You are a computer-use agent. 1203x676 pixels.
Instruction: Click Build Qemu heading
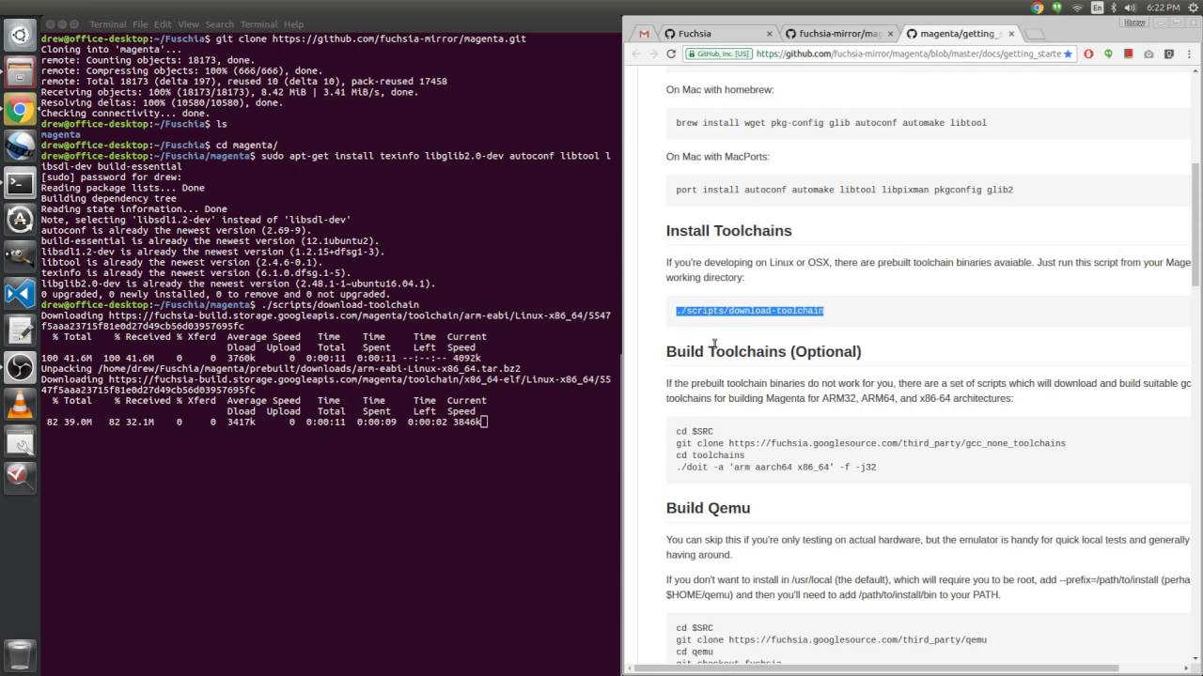708,508
